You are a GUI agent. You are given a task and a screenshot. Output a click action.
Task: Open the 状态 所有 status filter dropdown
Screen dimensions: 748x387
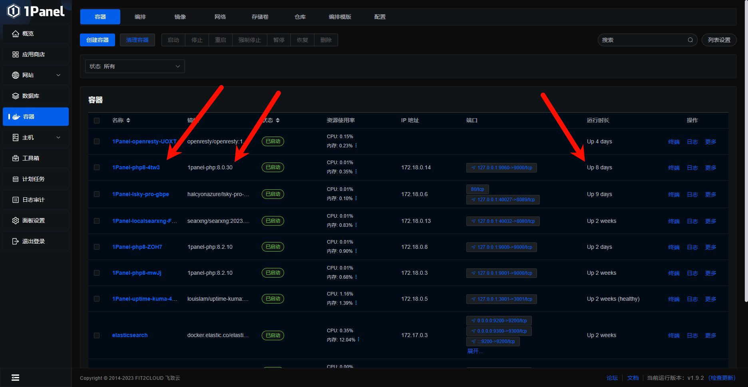pyautogui.click(x=135, y=66)
